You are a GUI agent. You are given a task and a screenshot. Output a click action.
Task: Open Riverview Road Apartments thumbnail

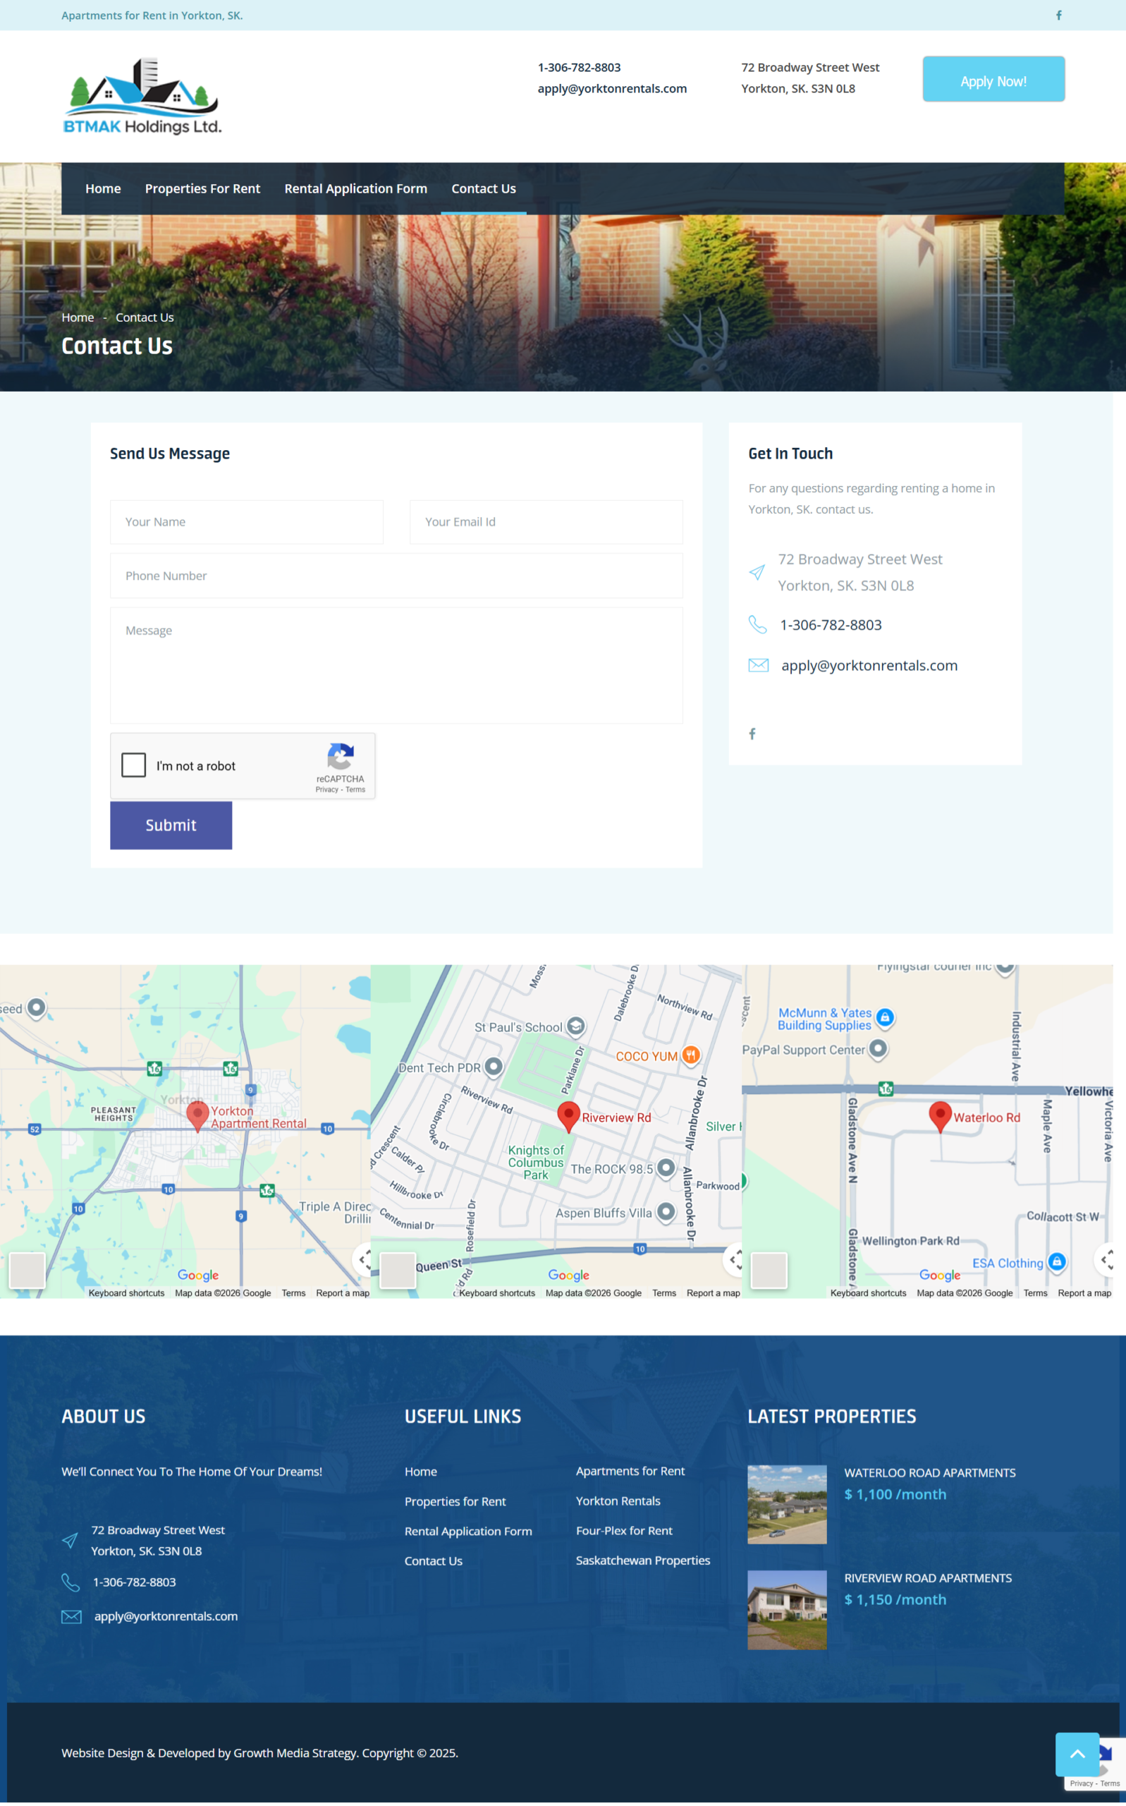[786, 1609]
